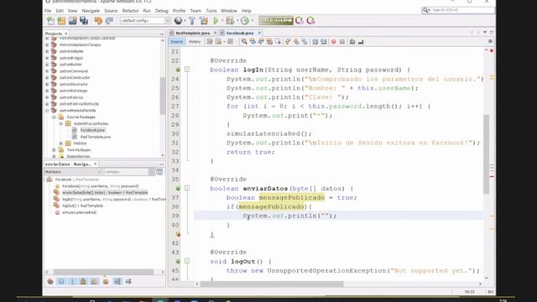Click the editor horizontal scrollbar
The image size is (537, 302).
[272, 284]
